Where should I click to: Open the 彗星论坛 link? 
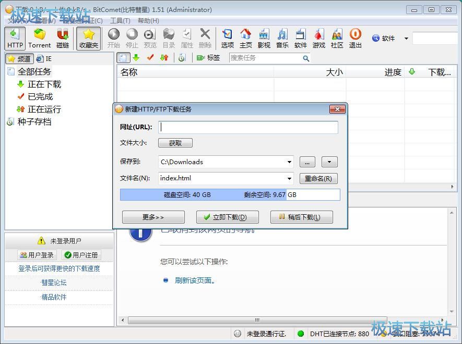click(x=54, y=283)
